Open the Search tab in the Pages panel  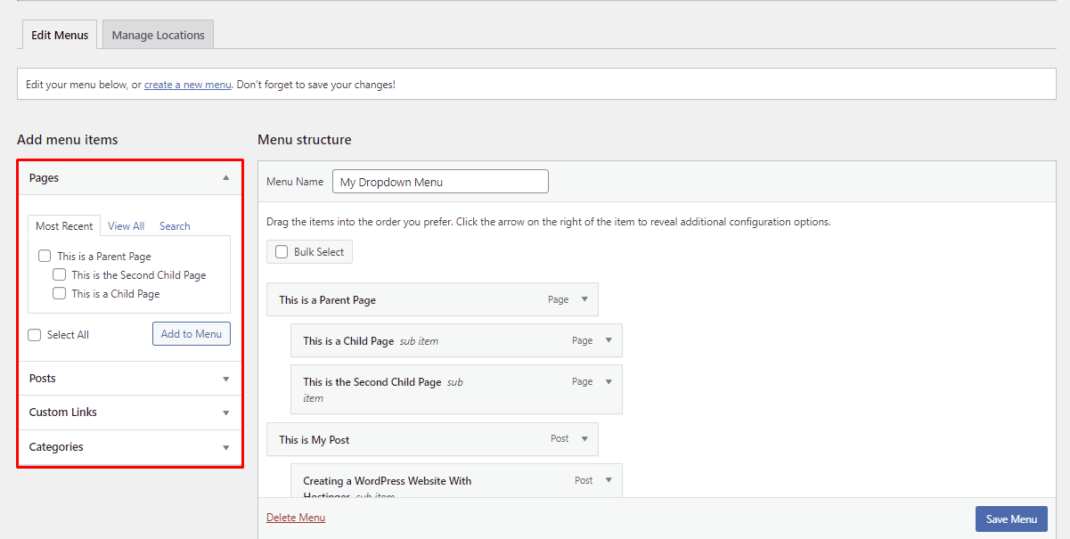tap(174, 225)
